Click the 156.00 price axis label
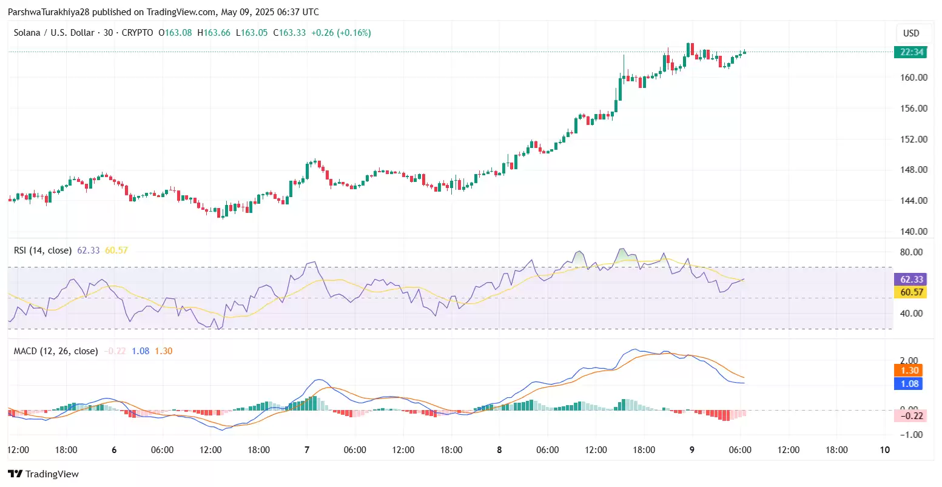This screenshot has width=942, height=487. [x=914, y=109]
